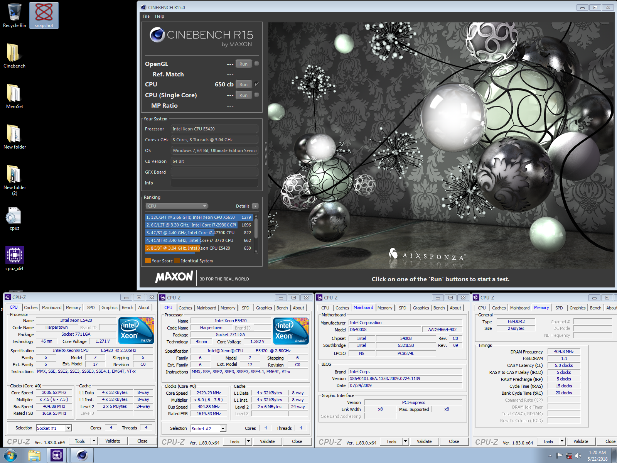Click the fourth CPU-Z window title icon
Viewport: 617px width, 463px height.
click(476, 297)
